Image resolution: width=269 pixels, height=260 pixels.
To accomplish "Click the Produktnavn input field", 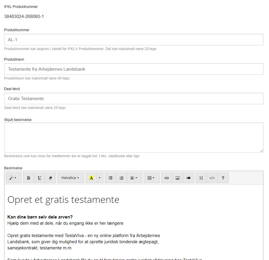I will 134,69.
